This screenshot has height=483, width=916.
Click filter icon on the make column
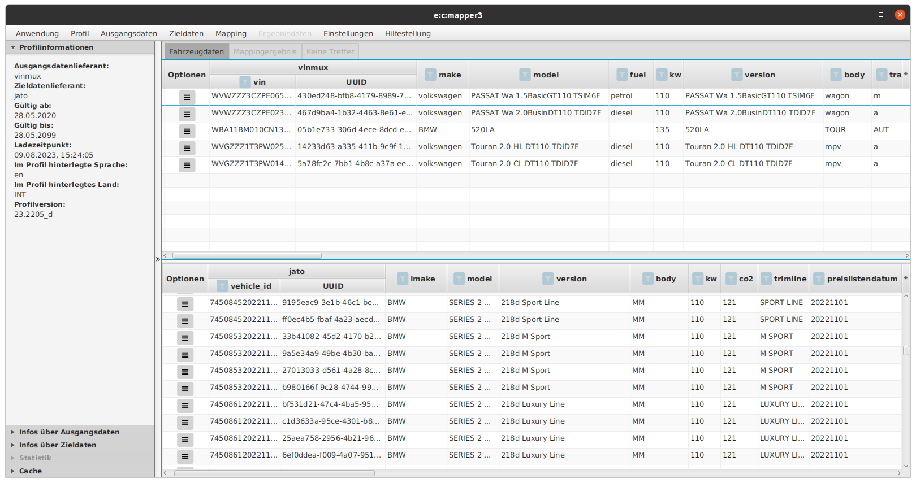click(x=430, y=75)
